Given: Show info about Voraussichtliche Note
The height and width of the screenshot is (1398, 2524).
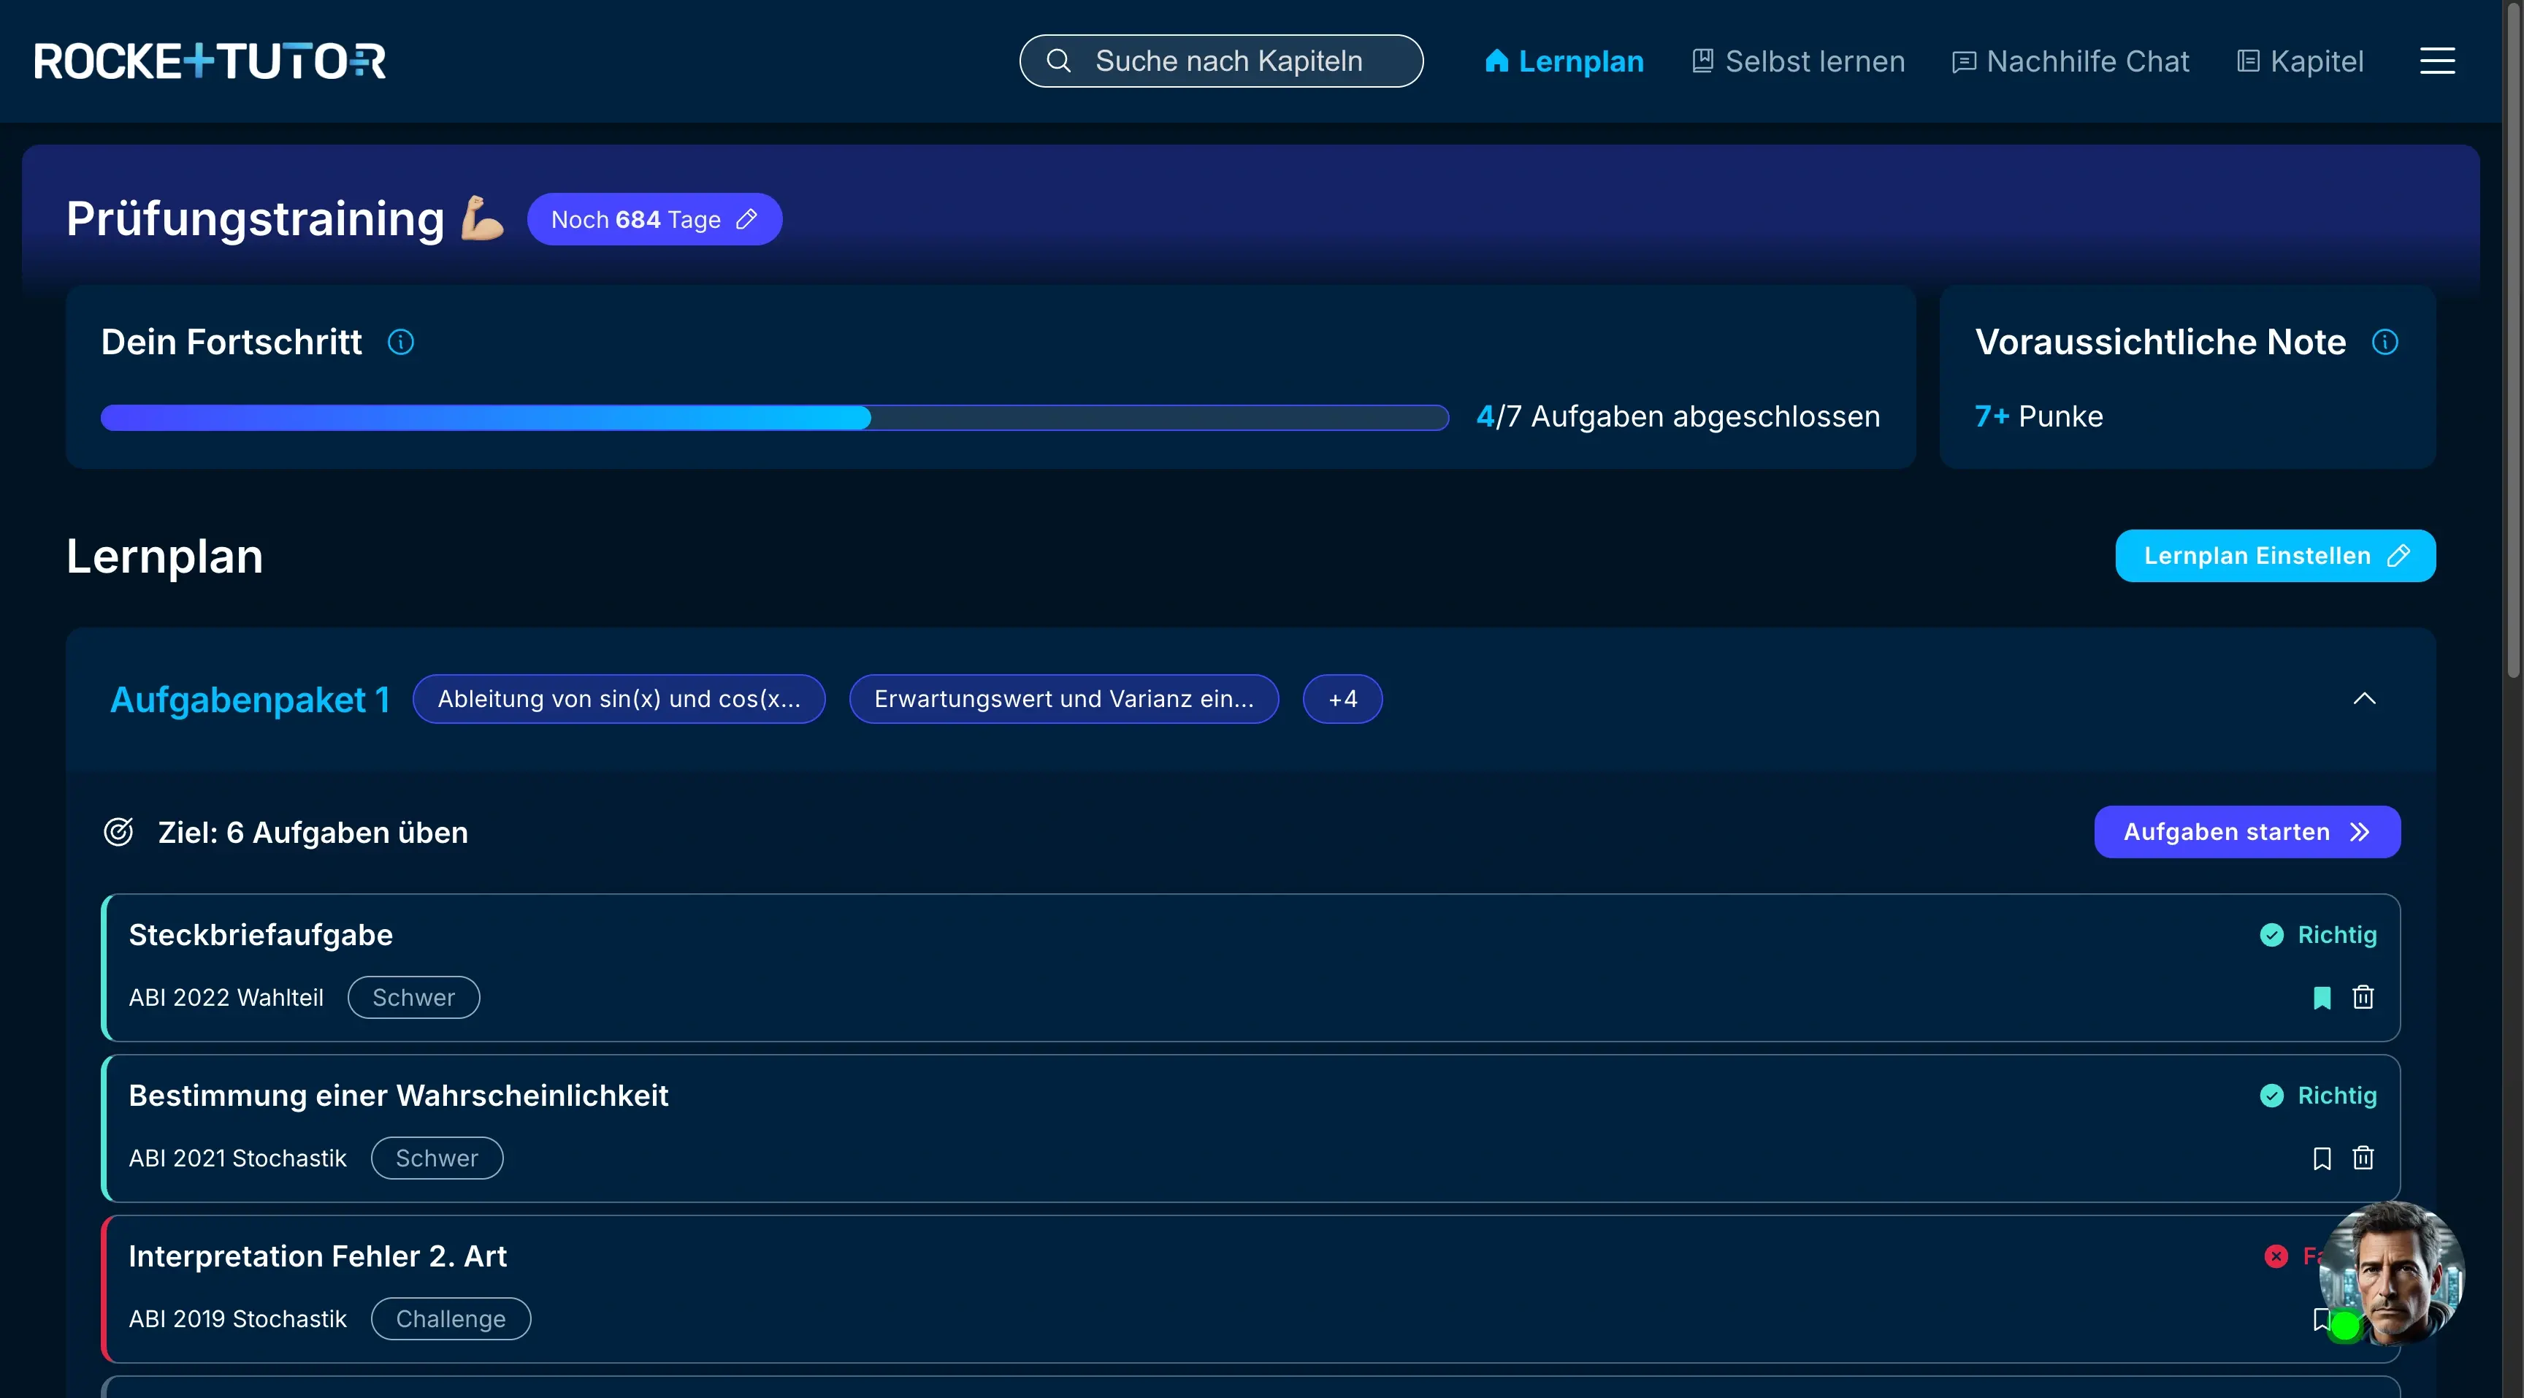Looking at the screenshot, I should tap(2385, 342).
